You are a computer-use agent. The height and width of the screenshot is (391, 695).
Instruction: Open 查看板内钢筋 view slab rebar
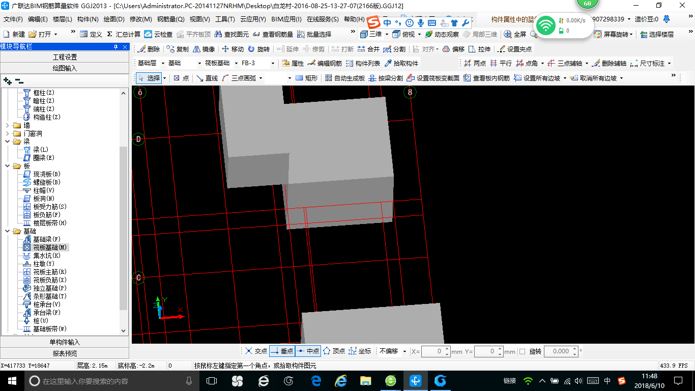click(486, 78)
